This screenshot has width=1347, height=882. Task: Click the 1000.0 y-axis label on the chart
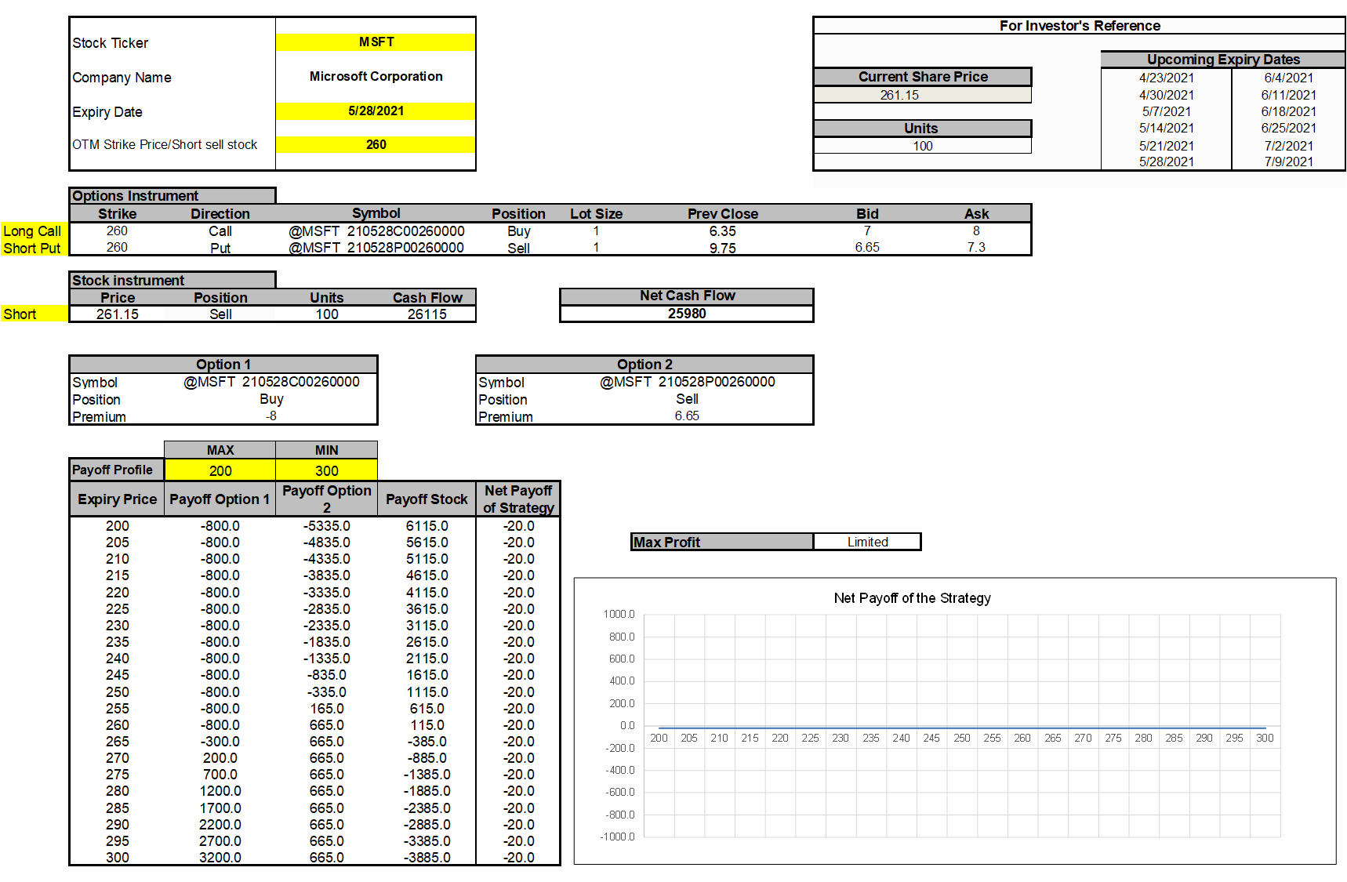click(x=619, y=614)
